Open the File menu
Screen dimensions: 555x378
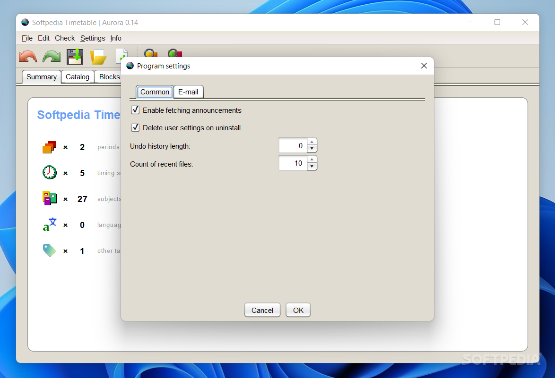point(27,38)
